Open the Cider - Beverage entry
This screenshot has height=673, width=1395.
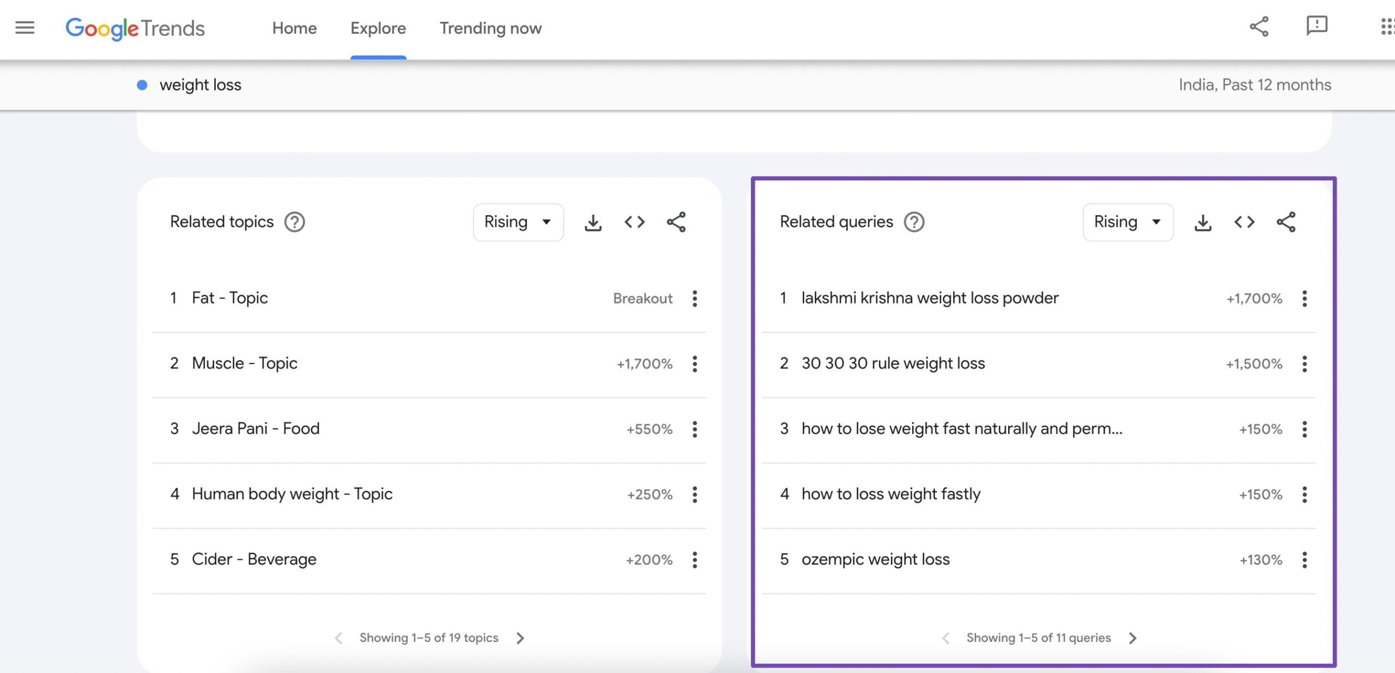tap(254, 560)
